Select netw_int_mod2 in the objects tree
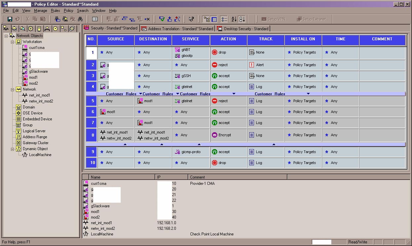The height and width of the screenshot is (246, 412). 41,101
